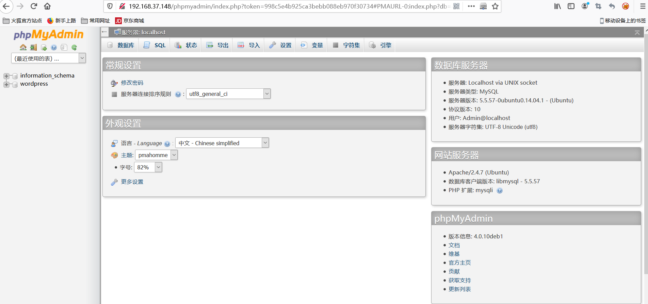Open the changelog list (更新列表) link

coord(460,289)
